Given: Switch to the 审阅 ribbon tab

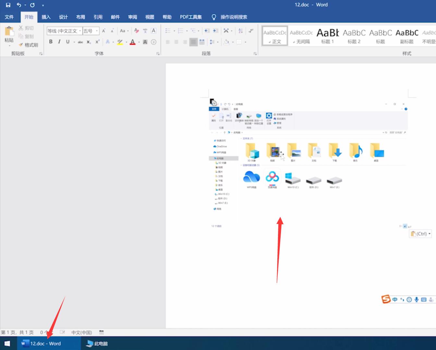Looking at the screenshot, I should tap(132, 17).
